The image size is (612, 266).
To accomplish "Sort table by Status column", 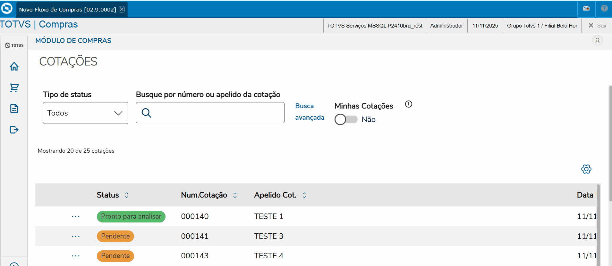I will click(x=127, y=195).
